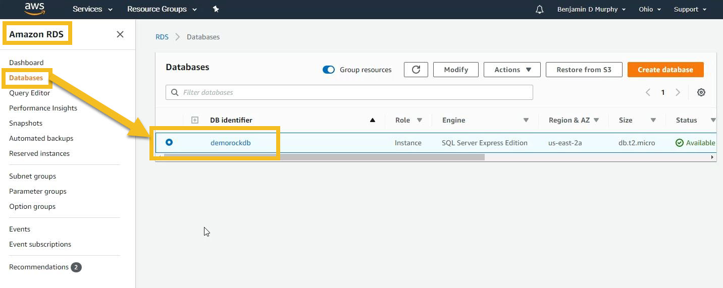Click the Databases breadcrumb item
The height and width of the screenshot is (288, 723).
[203, 37]
